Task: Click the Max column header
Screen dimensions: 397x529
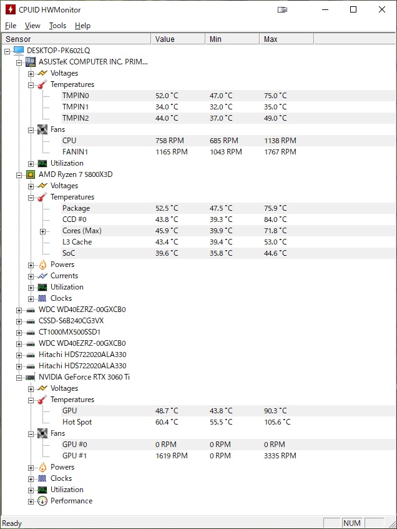Action: tap(287, 39)
